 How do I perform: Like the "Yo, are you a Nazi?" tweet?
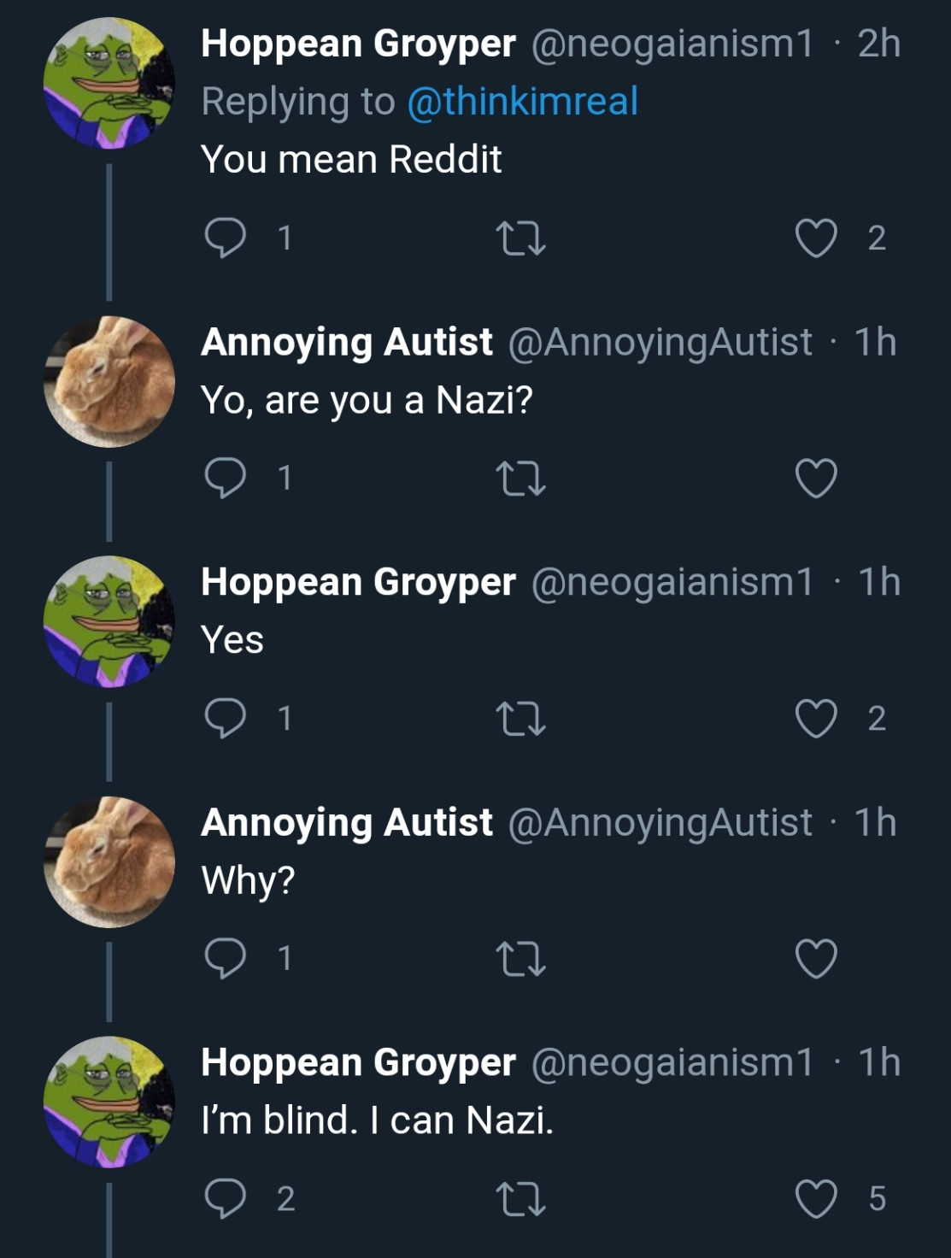(x=816, y=478)
